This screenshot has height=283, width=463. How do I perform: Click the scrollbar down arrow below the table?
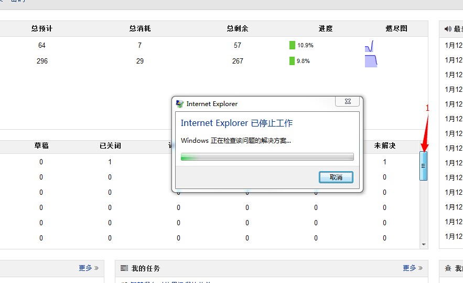click(x=424, y=245)
